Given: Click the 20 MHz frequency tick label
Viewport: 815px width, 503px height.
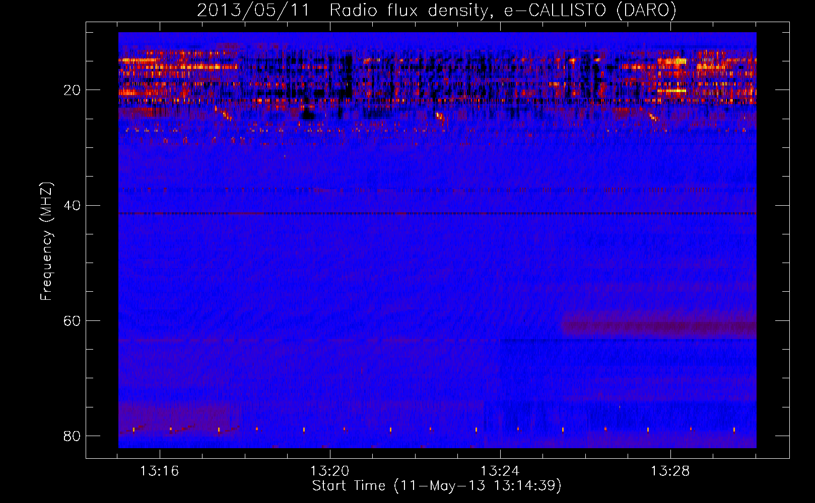Looking at the screenshot, I should pyautogui.click(x=72, y=91).
